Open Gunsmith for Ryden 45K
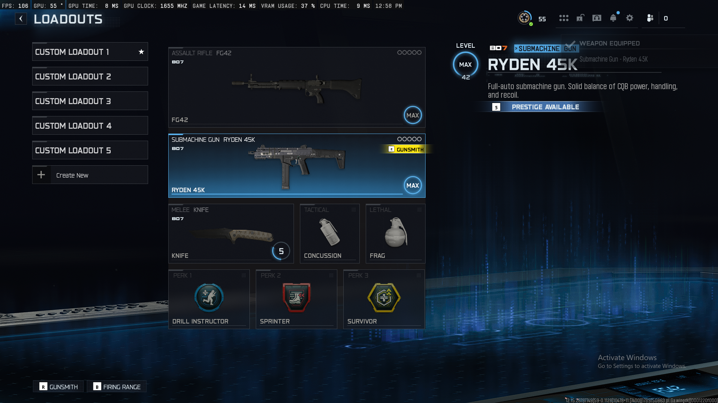This screenshot has height=403, width=718. pyautogui.click(x=406, y=149)
